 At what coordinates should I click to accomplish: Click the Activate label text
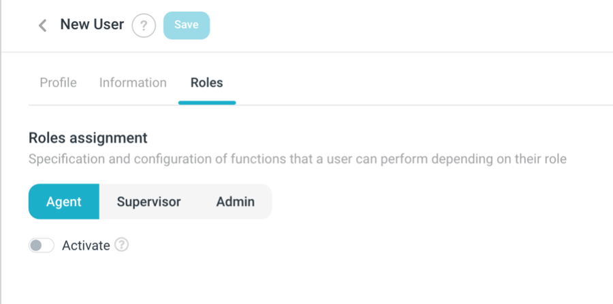(86, 245)
